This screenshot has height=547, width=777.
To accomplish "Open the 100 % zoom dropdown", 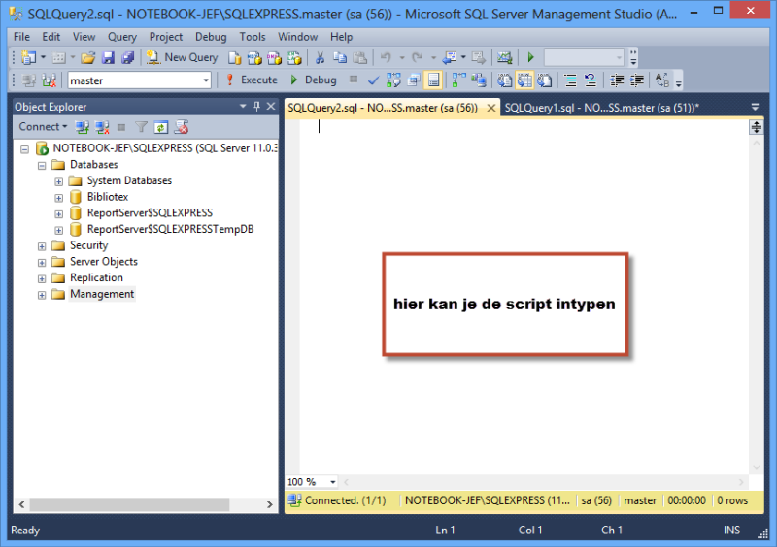I will pos(332,482).
